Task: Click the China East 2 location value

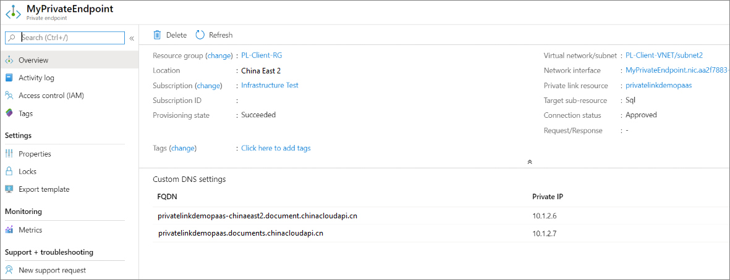Action: (x=261, y=70)
